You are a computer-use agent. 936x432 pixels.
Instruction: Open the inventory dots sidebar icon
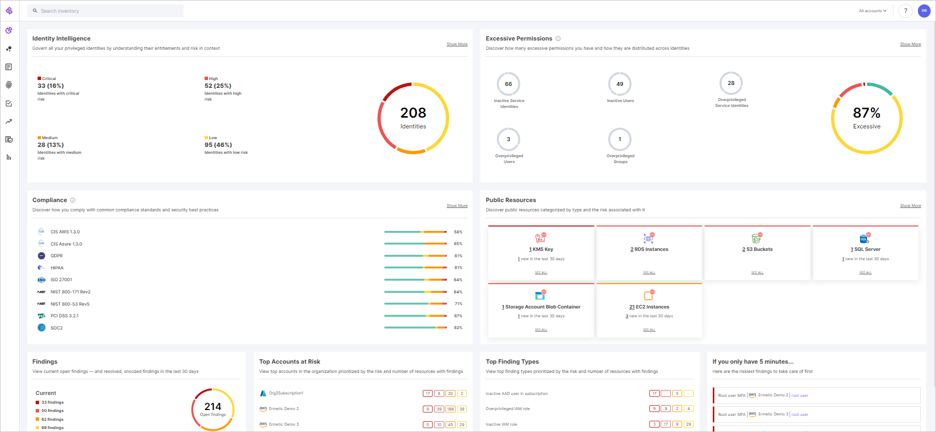point(9,49)
